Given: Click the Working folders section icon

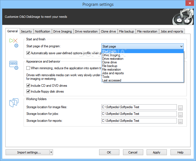Looking at the screenshot, I should [14, 103].
